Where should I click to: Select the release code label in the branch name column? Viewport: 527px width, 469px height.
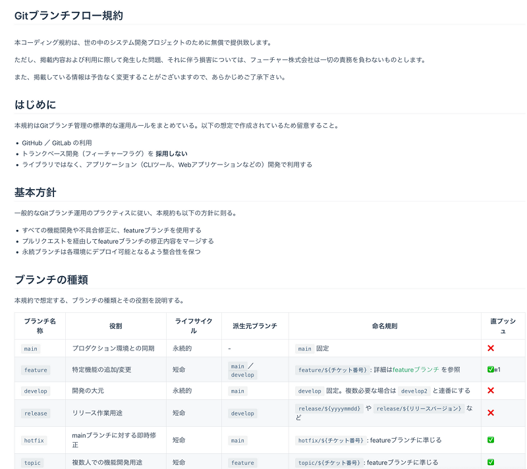click(36, 413)
